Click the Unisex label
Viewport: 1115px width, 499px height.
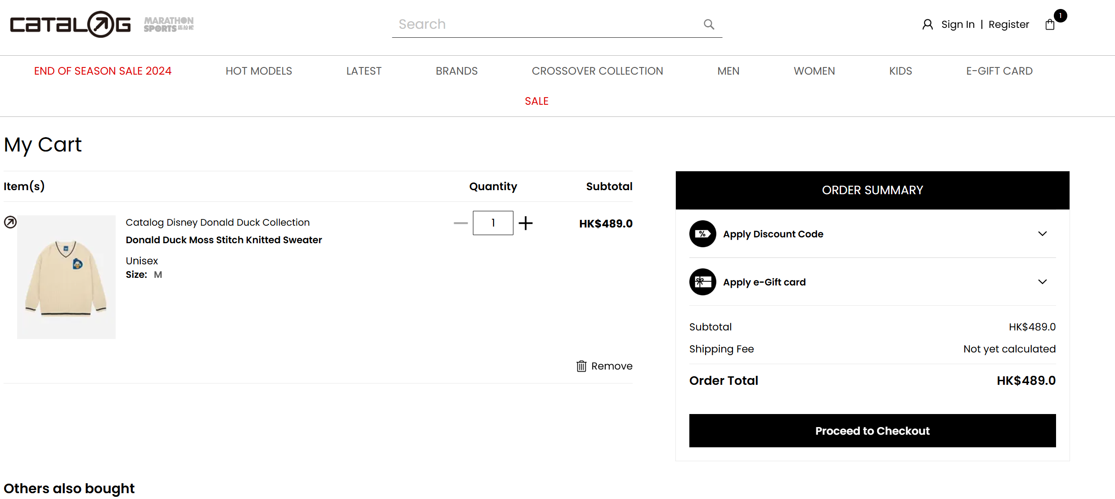pyautogui.click(x=142, y=261)
